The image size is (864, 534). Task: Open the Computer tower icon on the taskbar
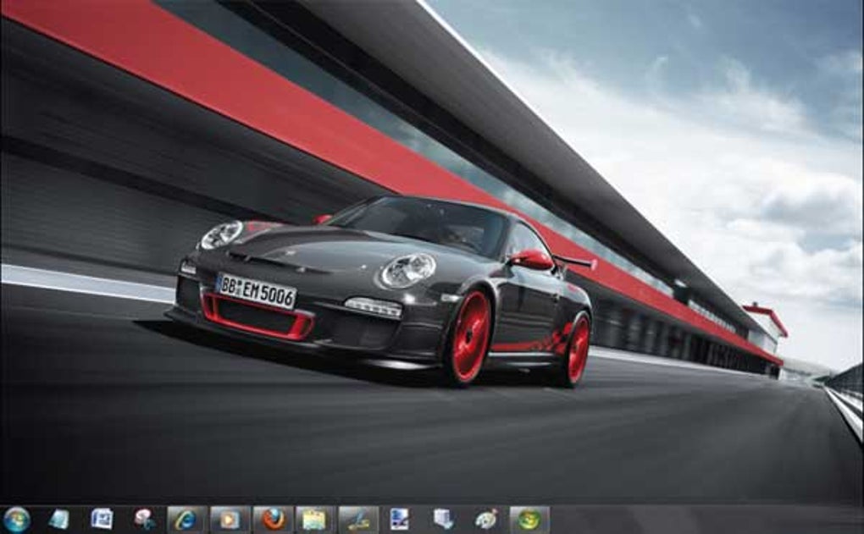pyautogui.click(x=444, y=520)
